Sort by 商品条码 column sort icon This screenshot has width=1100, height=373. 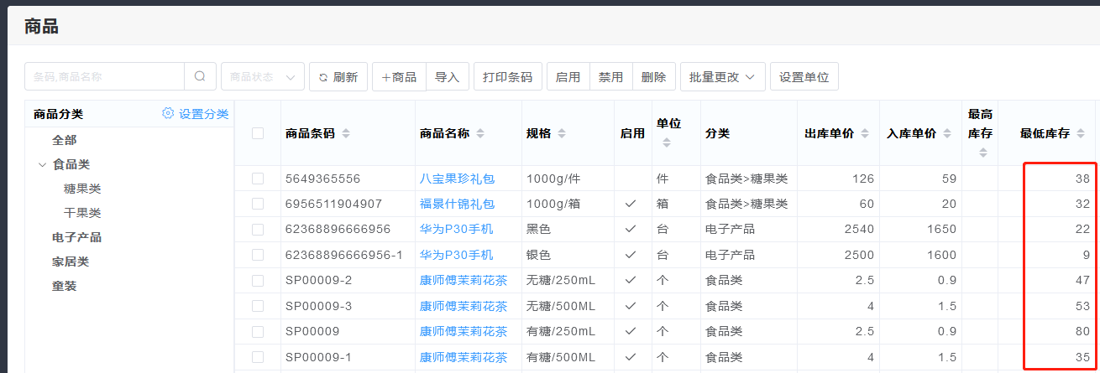pyautogui.click(x=346, y=133)
